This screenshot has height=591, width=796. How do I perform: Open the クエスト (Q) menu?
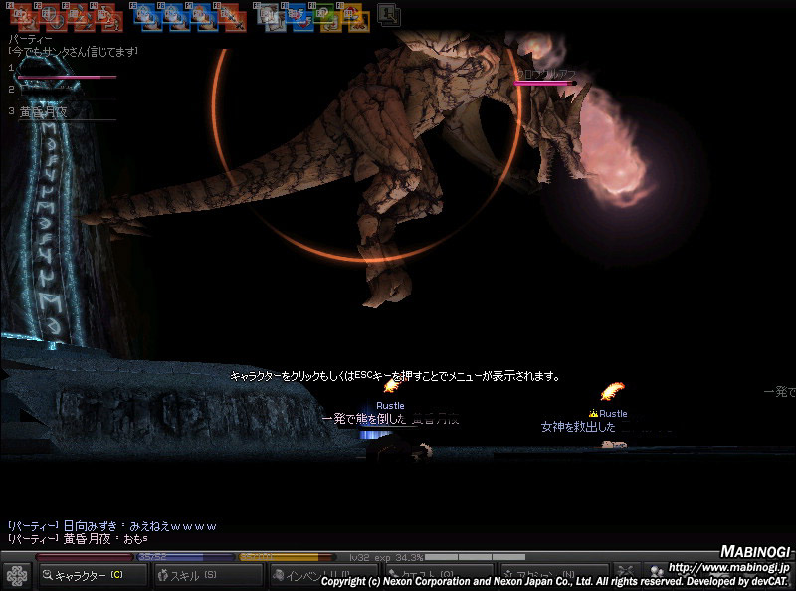click(x=439, y=575)
